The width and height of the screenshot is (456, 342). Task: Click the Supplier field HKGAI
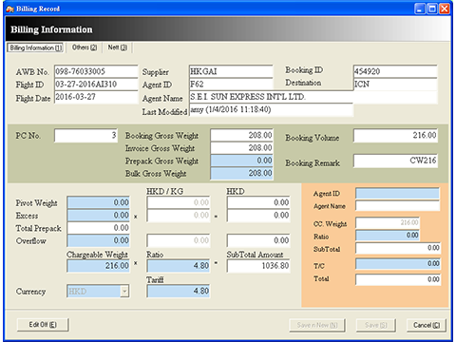[x=231, y=71]
